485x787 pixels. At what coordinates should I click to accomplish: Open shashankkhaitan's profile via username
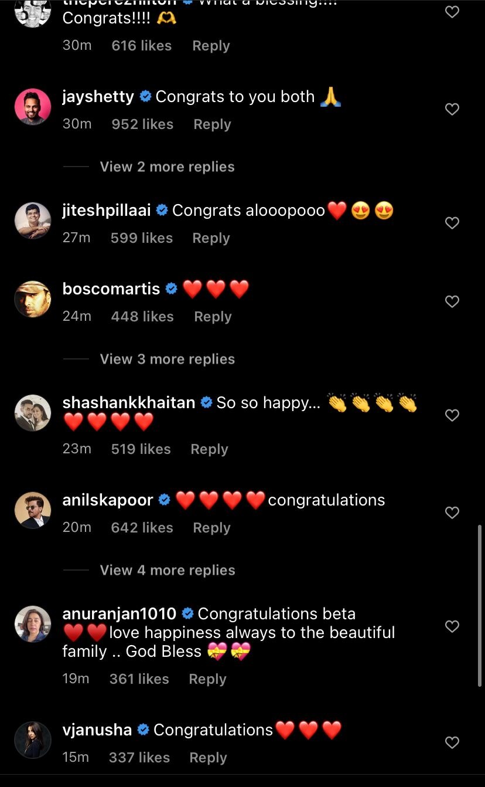coord(128,402)
